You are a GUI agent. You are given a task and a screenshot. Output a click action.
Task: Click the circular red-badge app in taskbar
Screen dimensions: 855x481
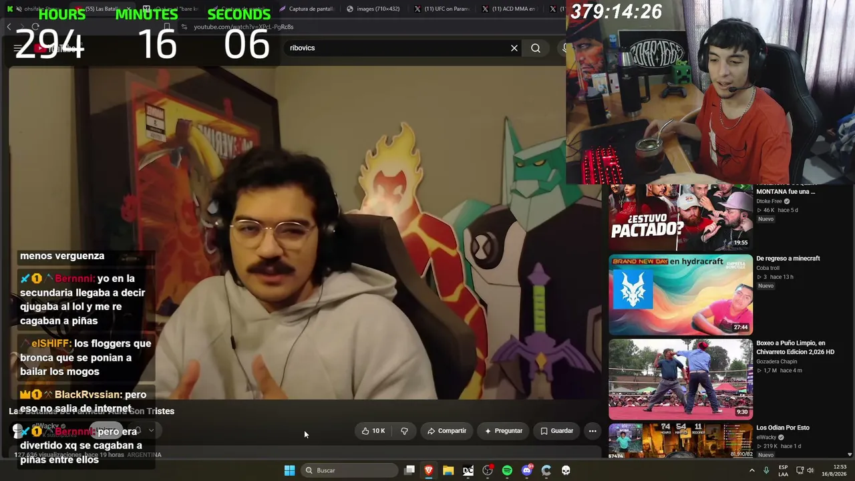[x=488, y=470]
